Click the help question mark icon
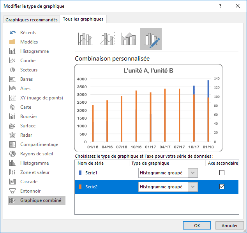247x233 pixels. point(220,6)
